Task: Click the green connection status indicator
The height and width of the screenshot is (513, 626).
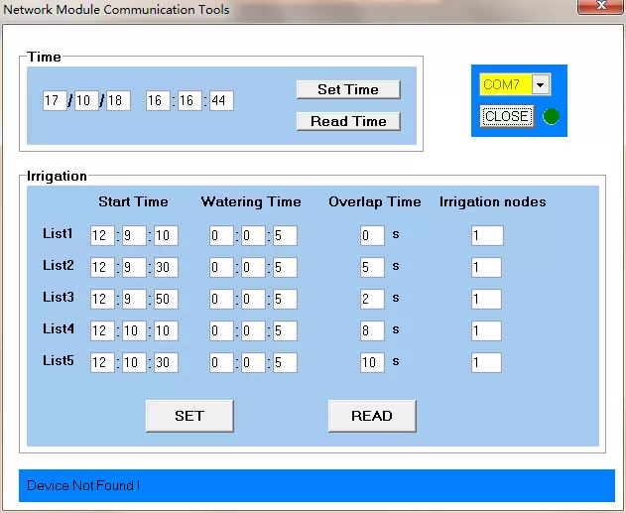Action: coord(551,117)
